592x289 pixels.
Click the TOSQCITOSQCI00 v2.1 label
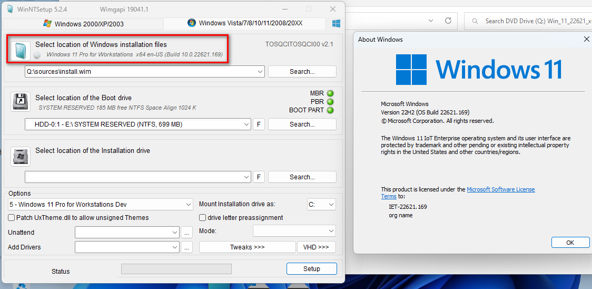[x=299, y=45]
